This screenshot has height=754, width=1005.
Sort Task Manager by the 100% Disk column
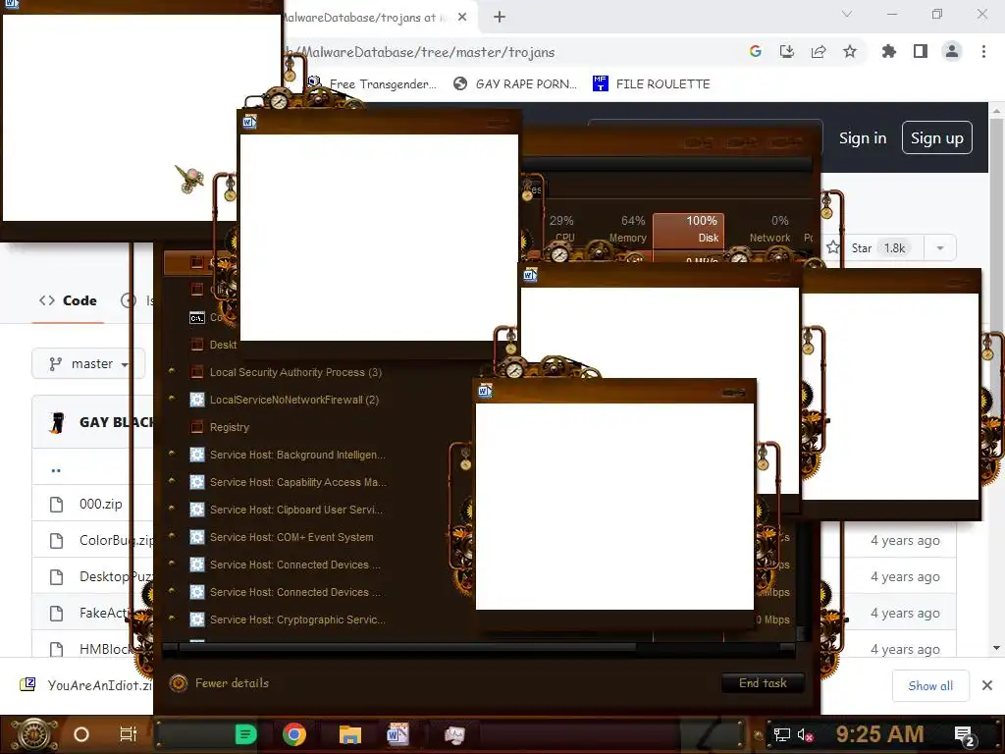pos(688,229)
